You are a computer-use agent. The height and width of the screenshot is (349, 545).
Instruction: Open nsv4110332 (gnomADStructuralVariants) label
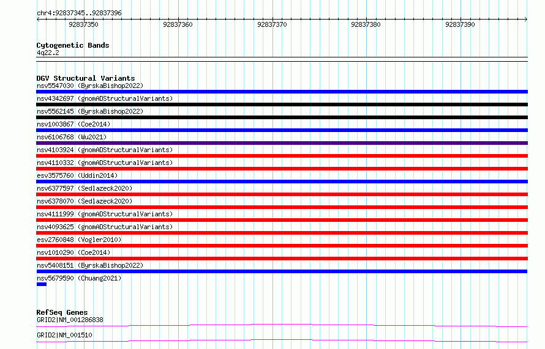105,163
